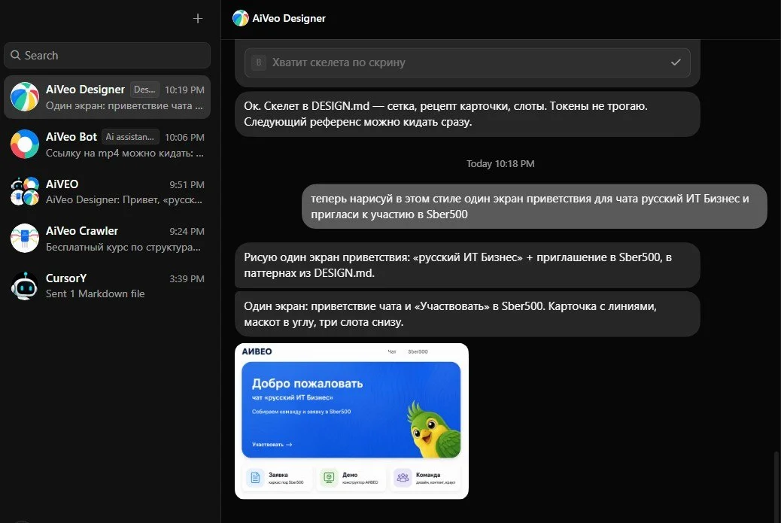
Task: Open the welcome screen image attachment
Action: coord(351,421)
